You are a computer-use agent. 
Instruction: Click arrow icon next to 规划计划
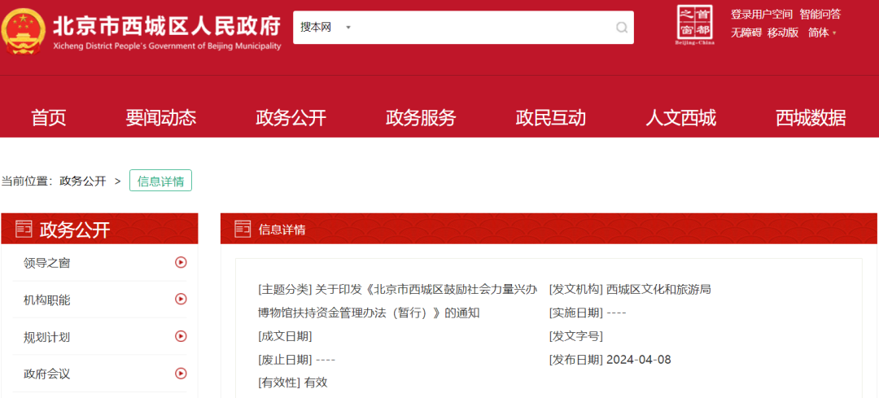tap(181, 336)
